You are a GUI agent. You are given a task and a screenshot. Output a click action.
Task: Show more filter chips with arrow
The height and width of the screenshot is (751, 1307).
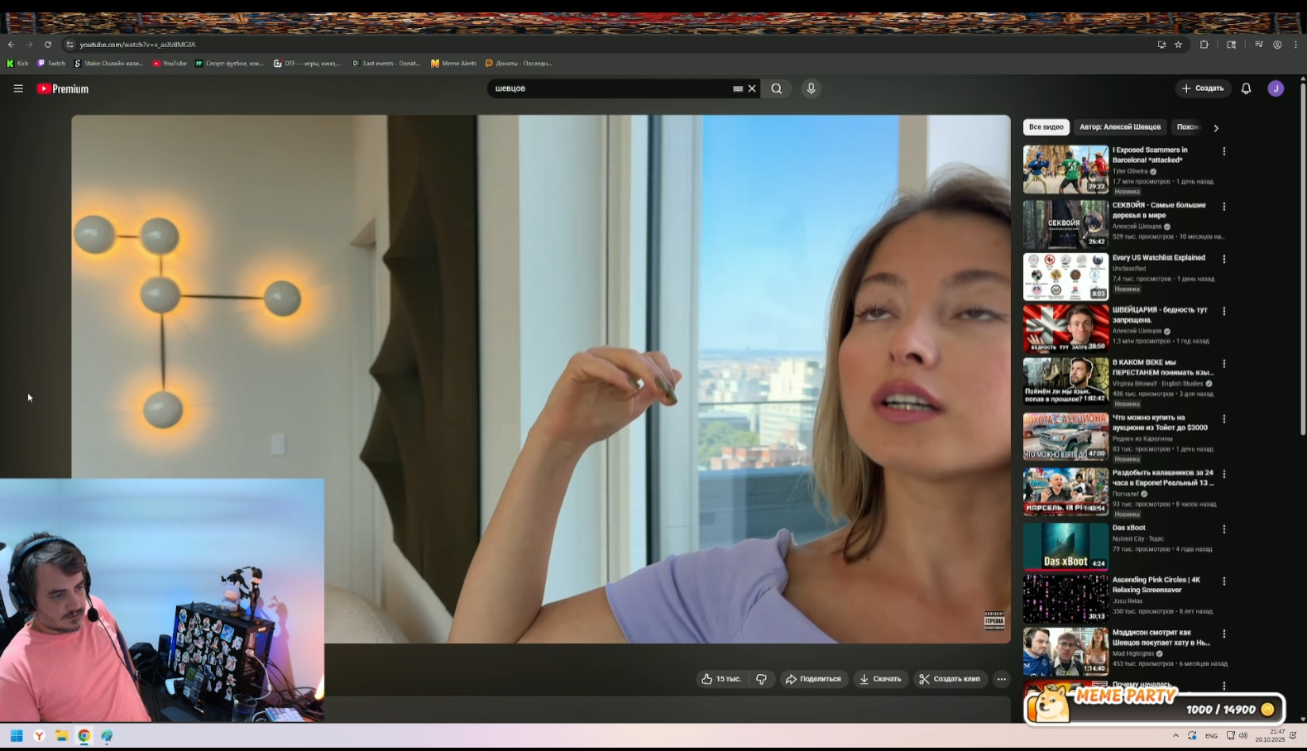1216,128
